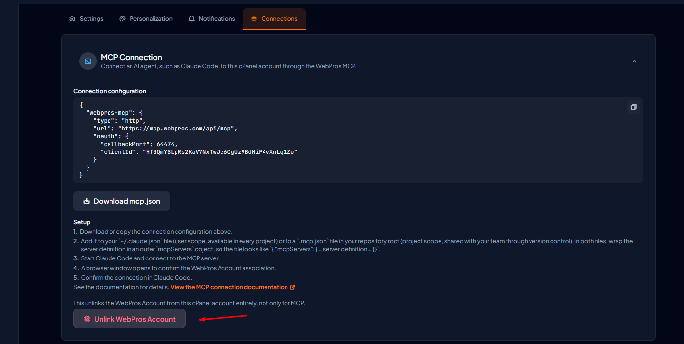Click the unlink icon in Unlink button

tap(87, 319)
